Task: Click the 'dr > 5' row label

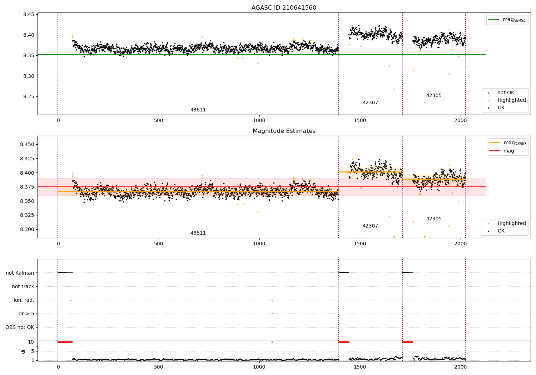Action: pyautogui.click(x=26, y=314)
